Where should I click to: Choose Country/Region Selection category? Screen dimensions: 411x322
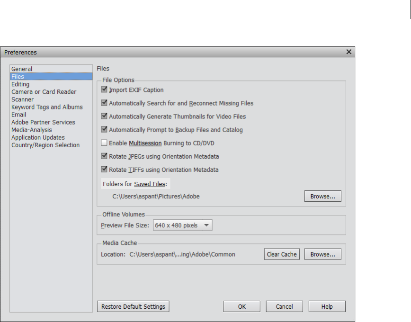pyautogui.click(x=51, y=145)
